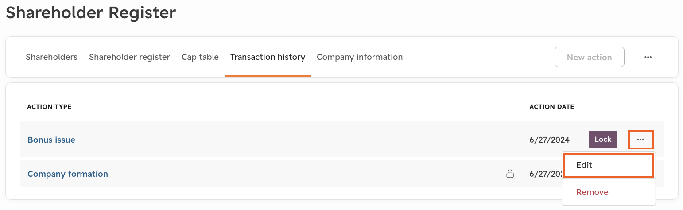This screenshot has width=683, height=210.
Task: Open the Bonus issue row ellipsis menu
Action: [640, 140]
